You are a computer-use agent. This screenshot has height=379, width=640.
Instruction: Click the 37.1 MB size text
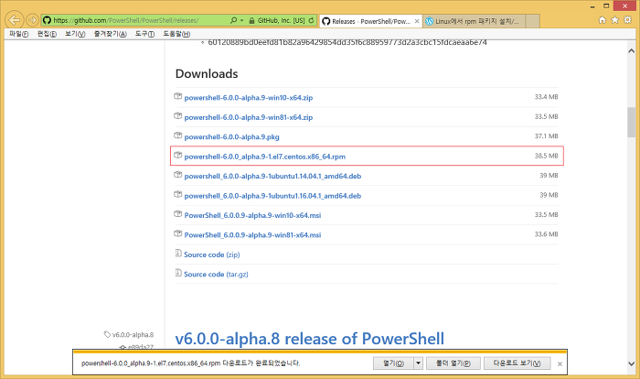(x=546, y=136)
